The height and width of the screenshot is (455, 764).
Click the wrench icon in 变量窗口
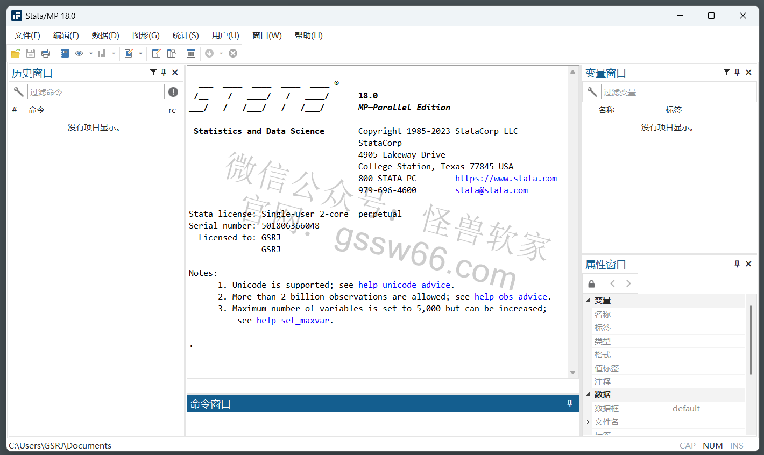(592, 92)
